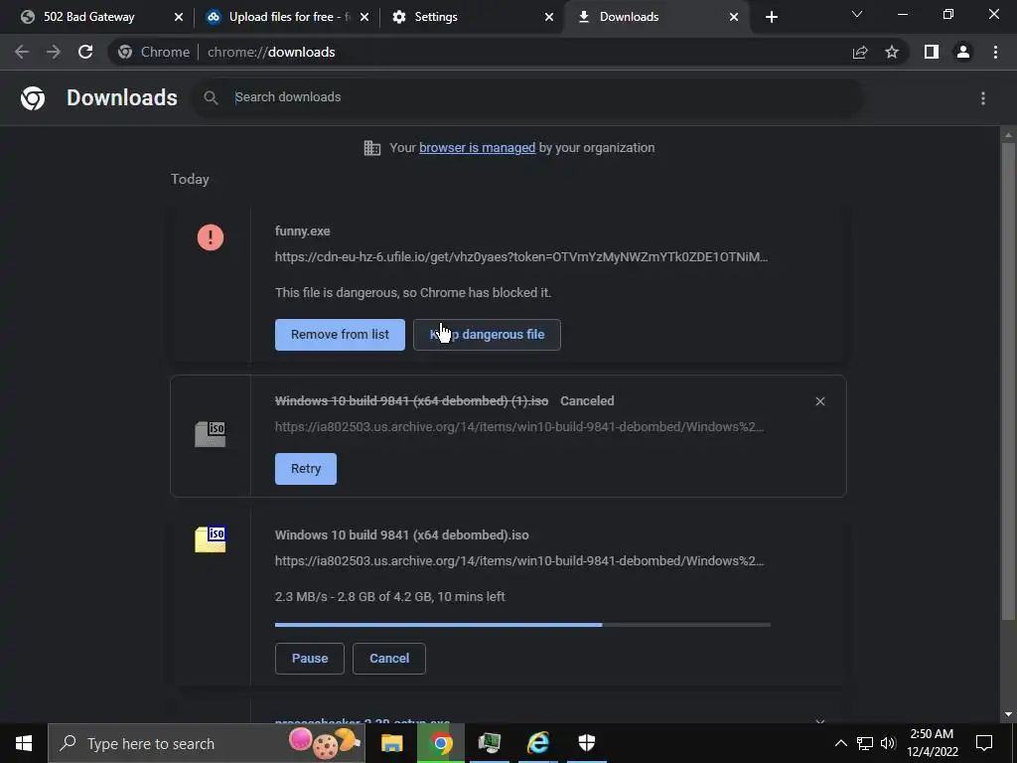Click the taskbar Type here to search box

pyautogui.click(x=207, y=743)
